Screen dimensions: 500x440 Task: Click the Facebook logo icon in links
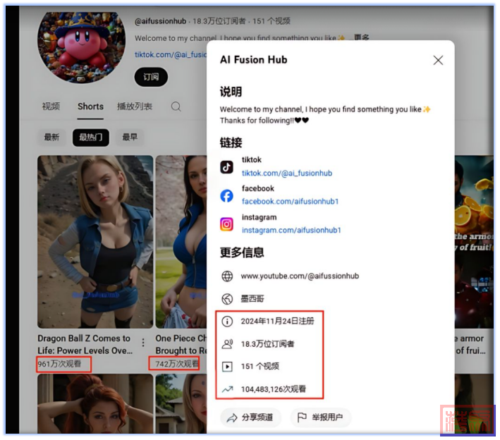pyautogui.click(x=226, y=195)
